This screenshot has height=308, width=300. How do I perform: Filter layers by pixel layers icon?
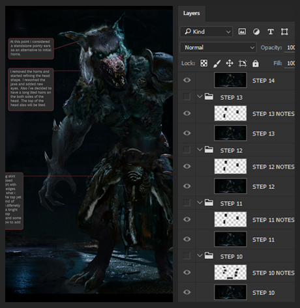242,32
